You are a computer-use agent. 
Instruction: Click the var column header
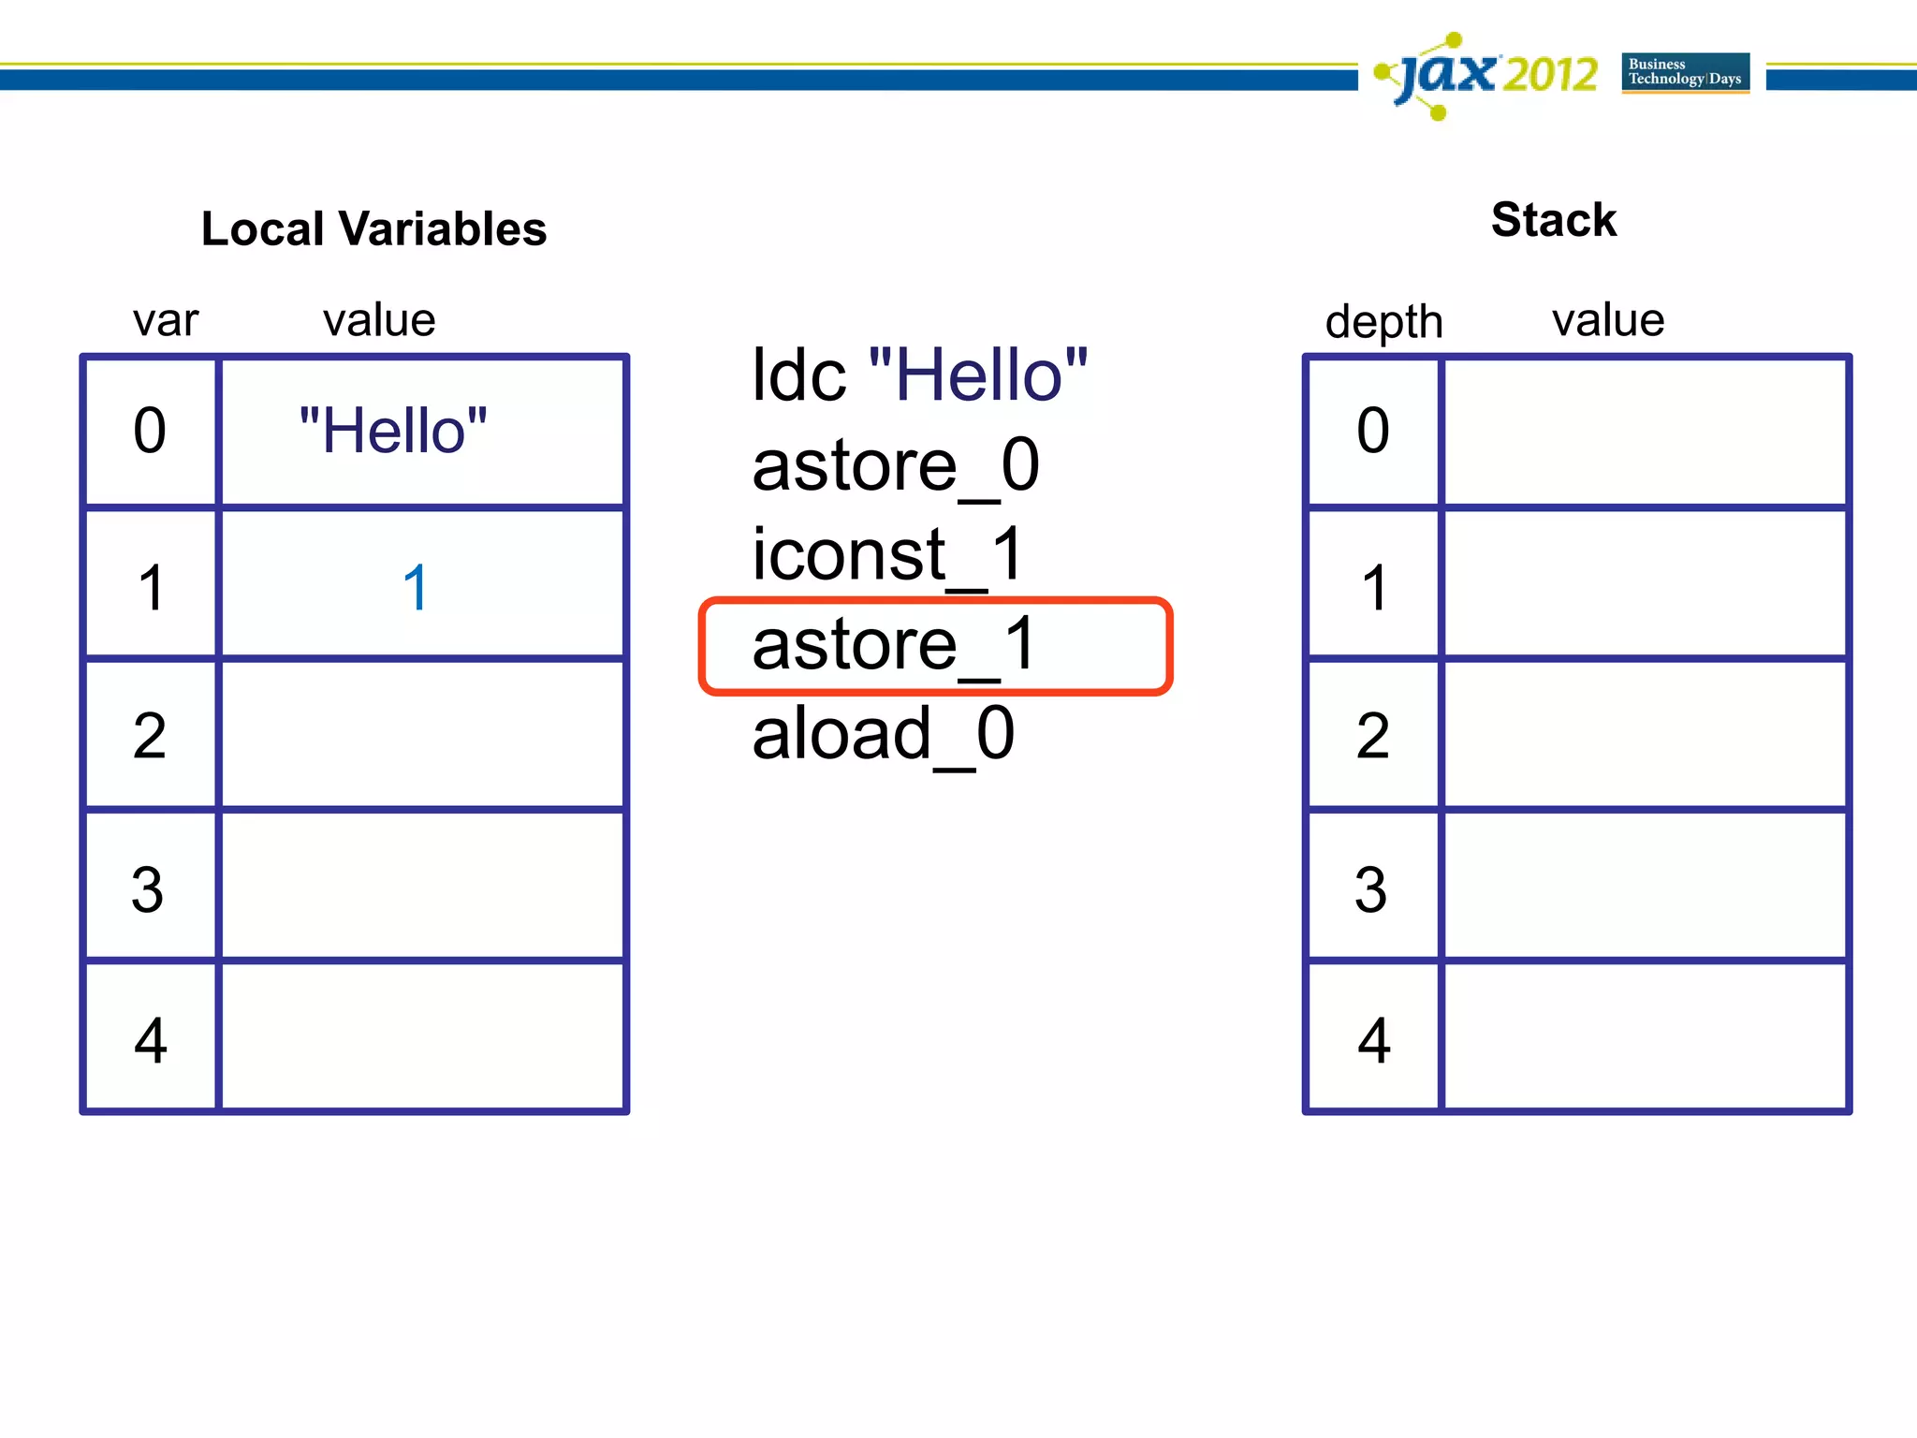click(166, 320)
